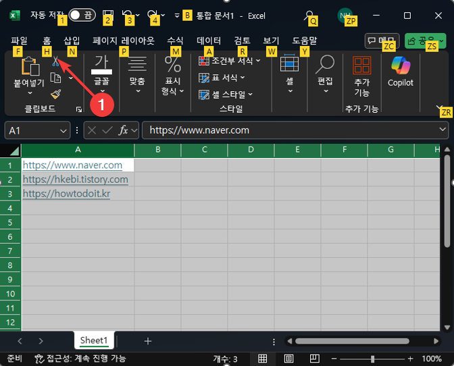Open ribbon display options chevron
The height and width of the screenshot is (366, 454).
[438, 108]
